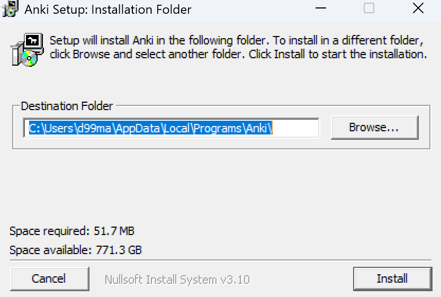Click the greyed-out maximize button
The height and width of the screenshot is (297, 441).
coord(369,8)
